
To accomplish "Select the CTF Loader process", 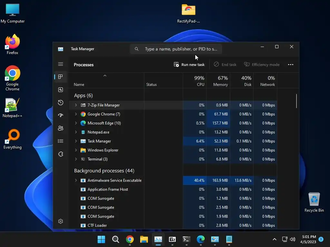I will pyautogui.click(x=173, y=225).
